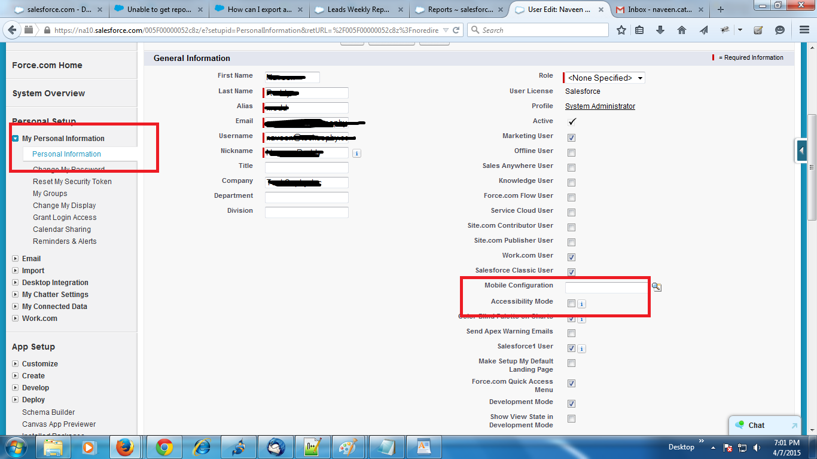
Task: Open the smiley face chat icon in Firefox toolbar
Action: pyautogui.click(x=779, y=30)
